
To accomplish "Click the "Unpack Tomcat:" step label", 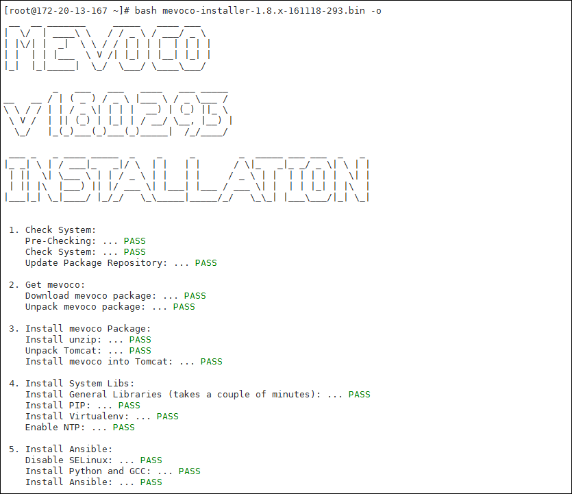I will pos(64,350).
